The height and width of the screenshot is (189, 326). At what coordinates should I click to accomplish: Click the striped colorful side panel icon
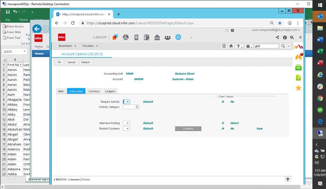[x=298, y=47]
